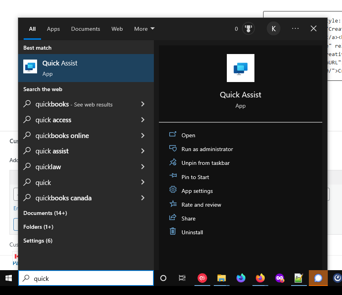Open Notepad++ from the taskbar
The image size is (342, 295).
[x=299, y=278]
